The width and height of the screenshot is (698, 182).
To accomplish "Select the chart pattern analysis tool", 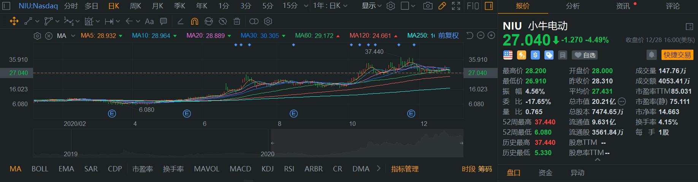I will [89, 21].
